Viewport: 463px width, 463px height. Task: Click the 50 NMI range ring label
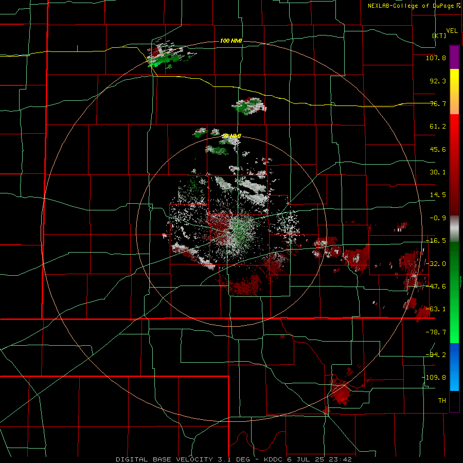pos(232,136)
